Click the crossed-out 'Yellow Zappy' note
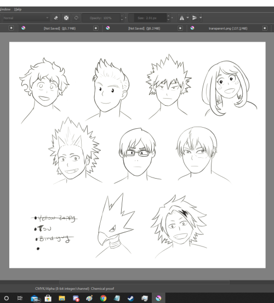Image resolution: width=274 pixels, height=303 pixels. click(x=54, y=218)
